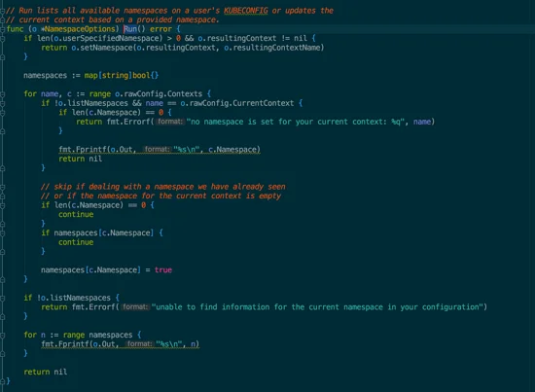Collapse the 'if !o.listNamespaces {' block fold marker

2,298
